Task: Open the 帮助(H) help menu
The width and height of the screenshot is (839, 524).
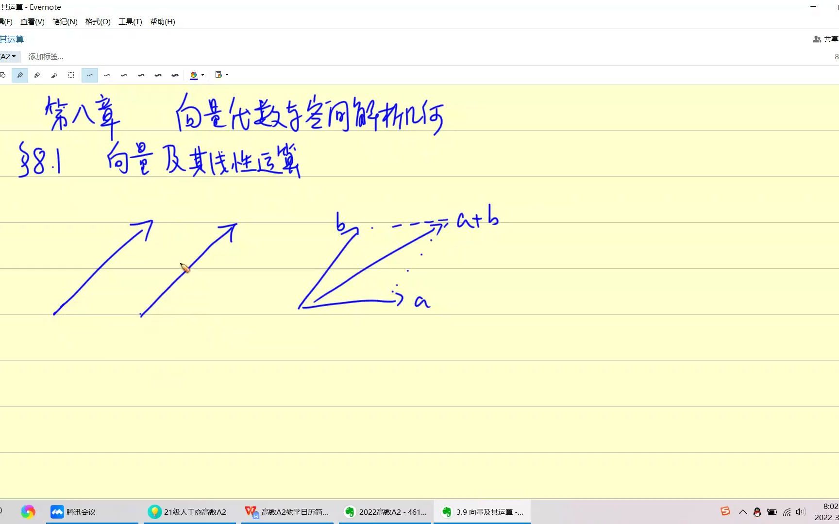Action: point(162,21)
